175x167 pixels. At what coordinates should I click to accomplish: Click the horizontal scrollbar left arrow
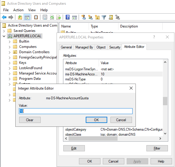pos(66,138)
